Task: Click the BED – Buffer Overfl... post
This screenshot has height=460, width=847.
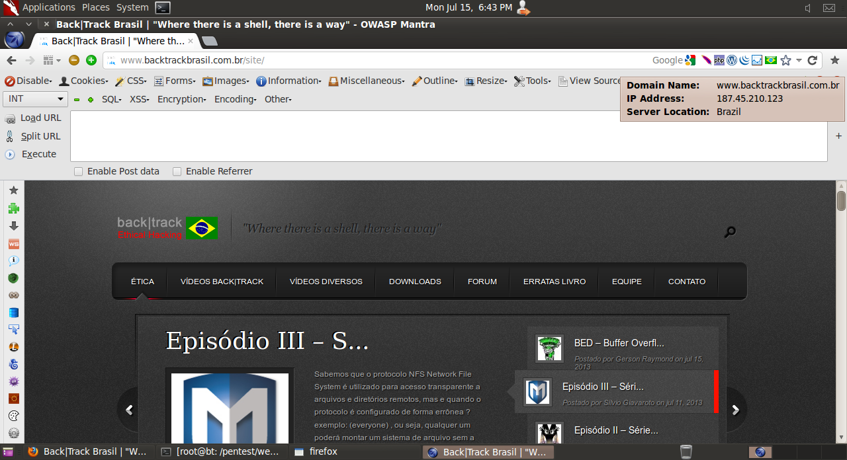Action: (619, 343)
